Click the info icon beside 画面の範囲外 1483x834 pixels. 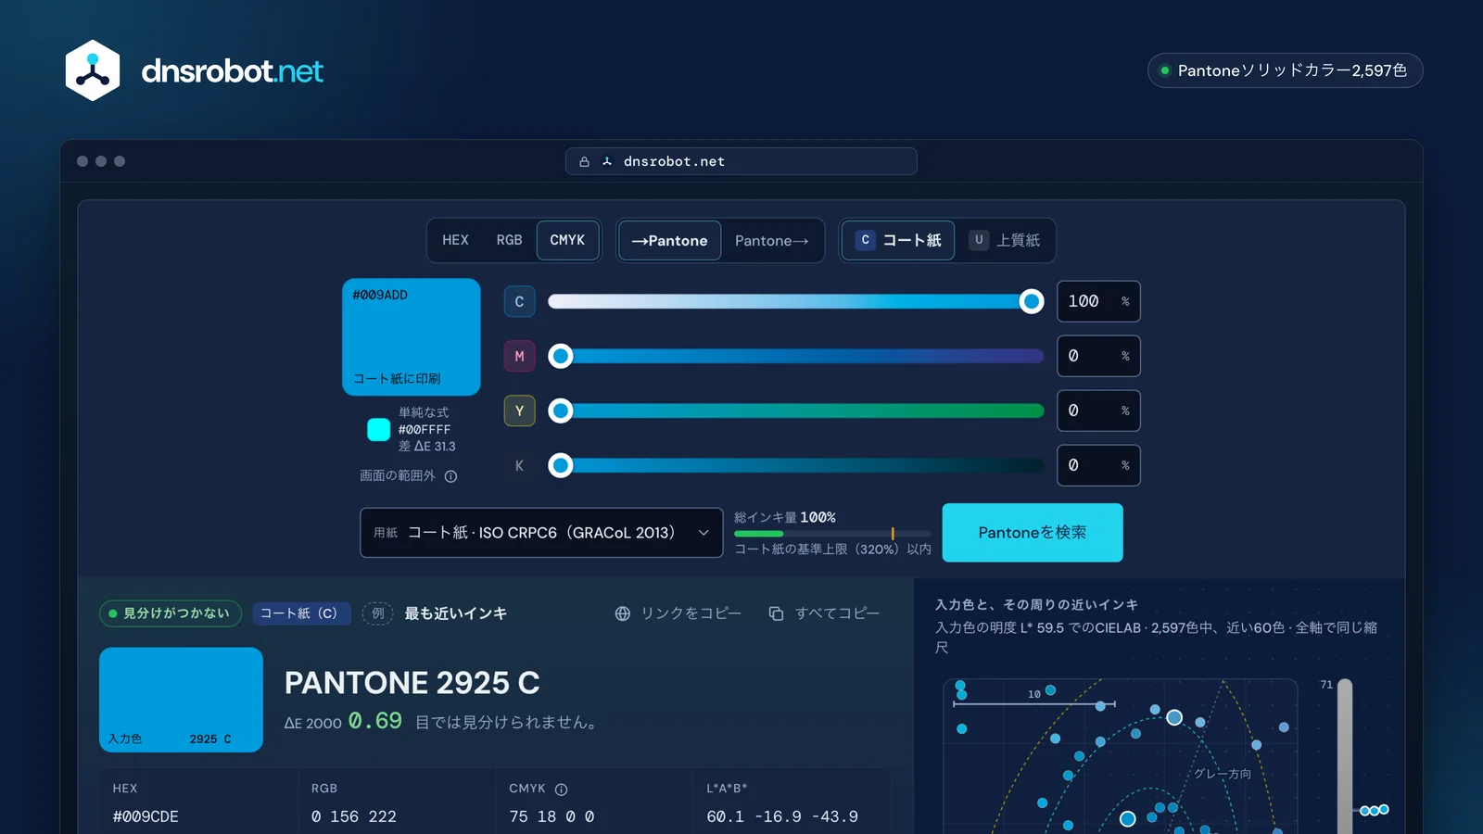click(x=450, y=476)
